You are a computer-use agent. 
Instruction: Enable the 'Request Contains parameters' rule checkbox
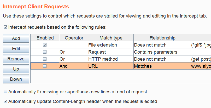click(x=45, y=52)
